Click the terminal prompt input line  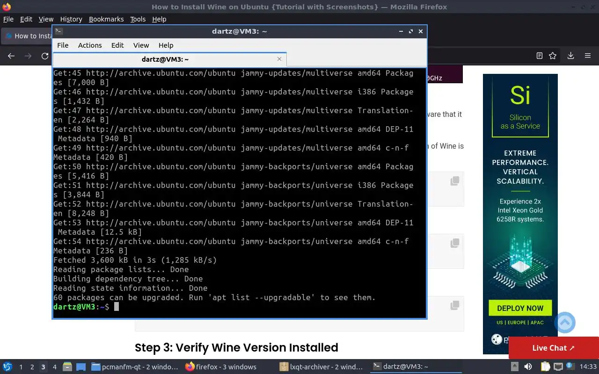point(239,307)
